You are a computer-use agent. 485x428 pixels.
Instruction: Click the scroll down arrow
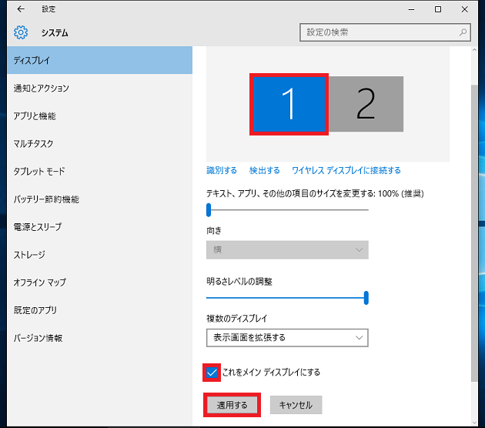(x=474, y=423)
